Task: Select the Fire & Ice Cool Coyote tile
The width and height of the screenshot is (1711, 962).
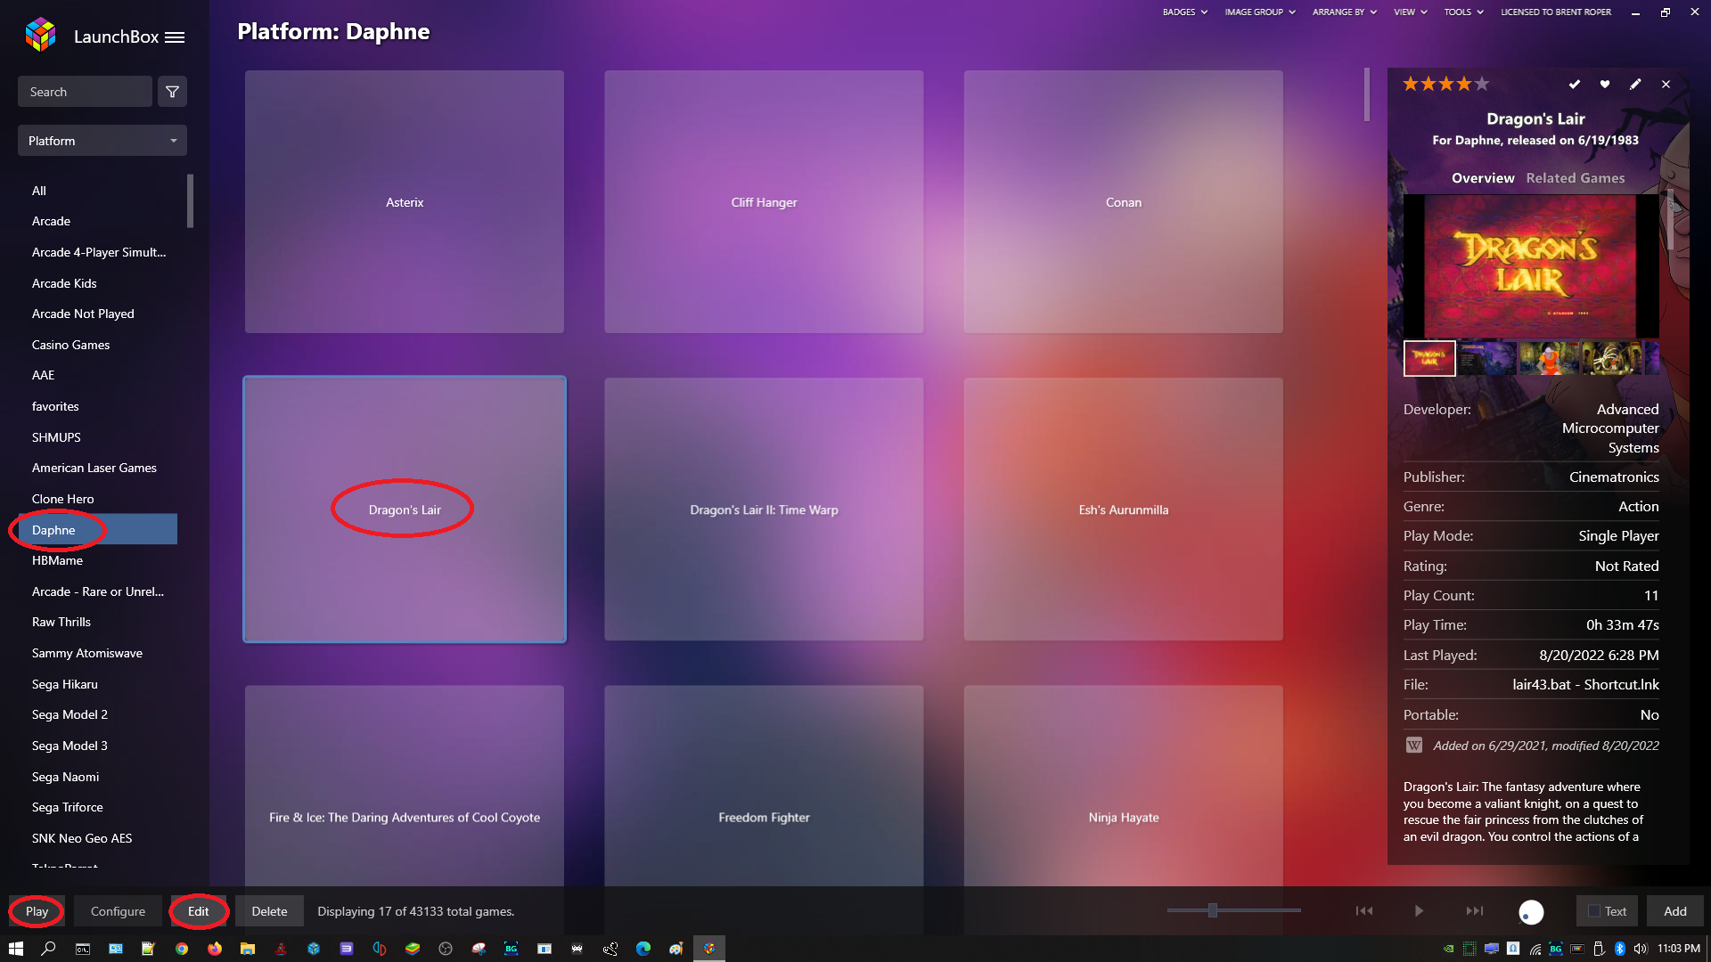Action: (405, 786)
